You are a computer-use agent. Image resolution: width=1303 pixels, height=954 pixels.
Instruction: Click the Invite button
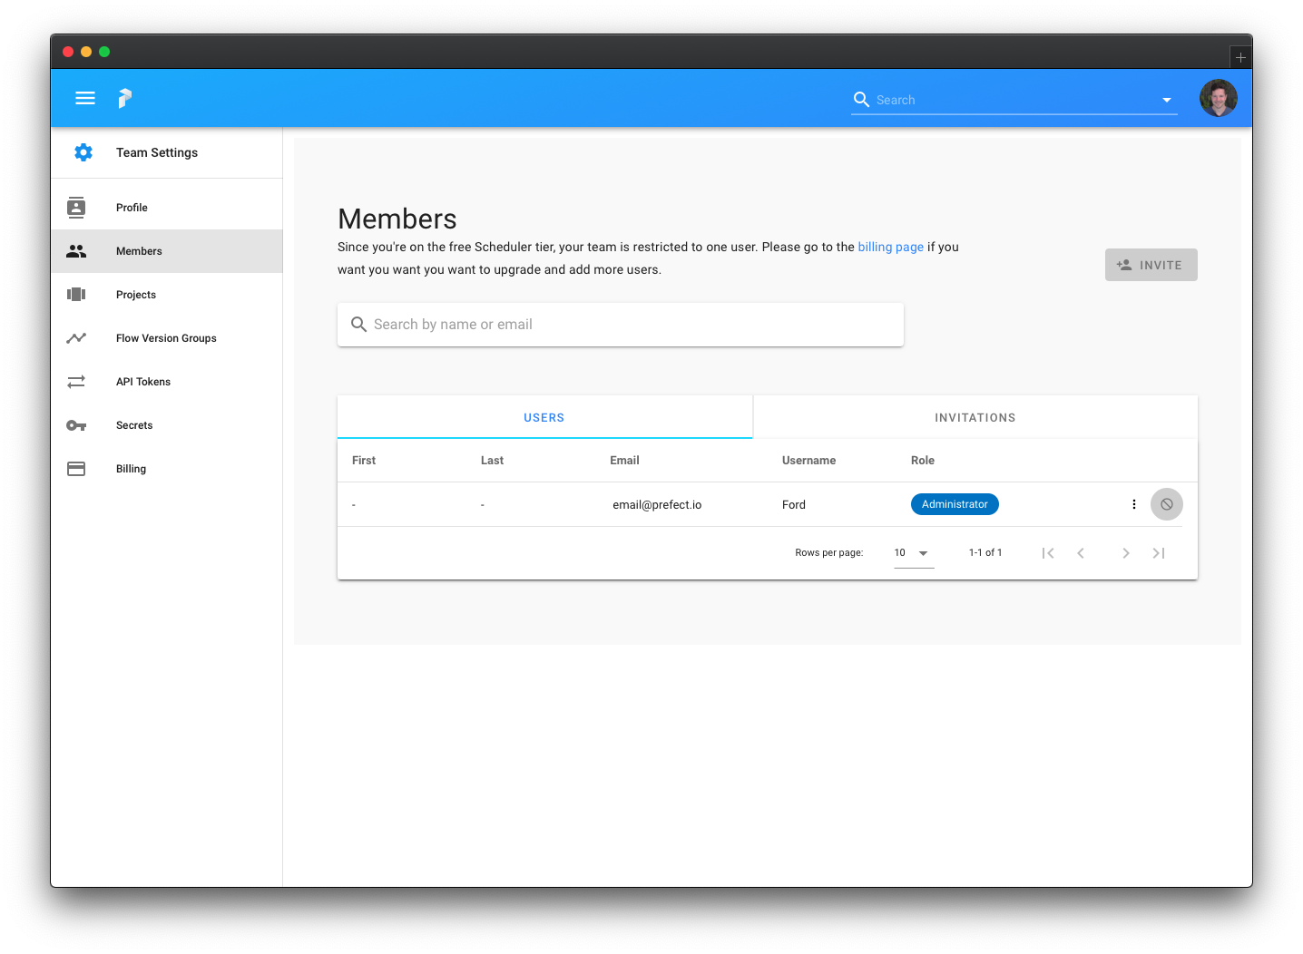pyautogui.click(x=1151, y=265)
